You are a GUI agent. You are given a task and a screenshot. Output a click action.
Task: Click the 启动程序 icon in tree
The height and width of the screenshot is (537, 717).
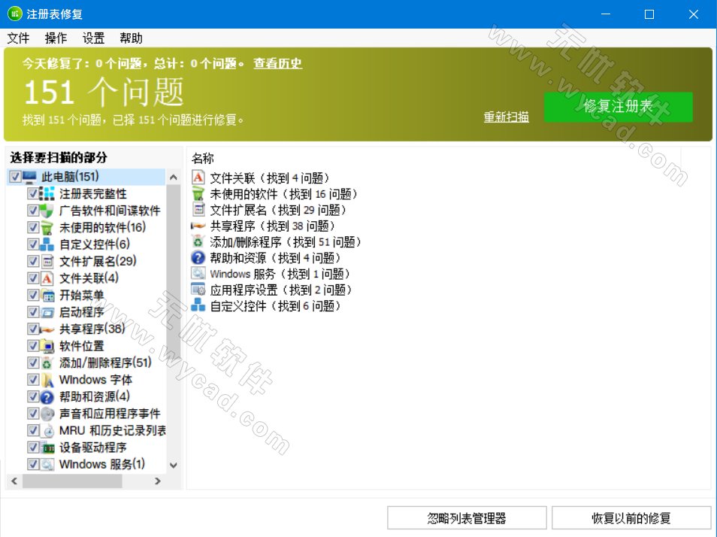pos(47,312)
